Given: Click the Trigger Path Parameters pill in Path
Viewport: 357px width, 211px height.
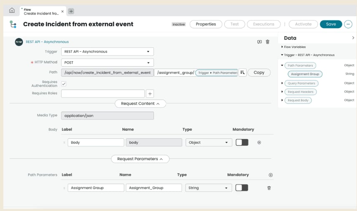Looking at the screenshot, I should [x=216, y=73].
